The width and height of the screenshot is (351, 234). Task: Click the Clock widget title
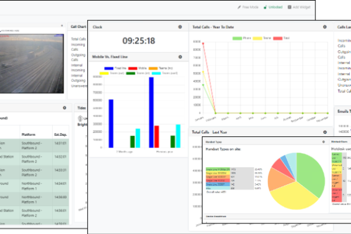(x=97, y=27)
